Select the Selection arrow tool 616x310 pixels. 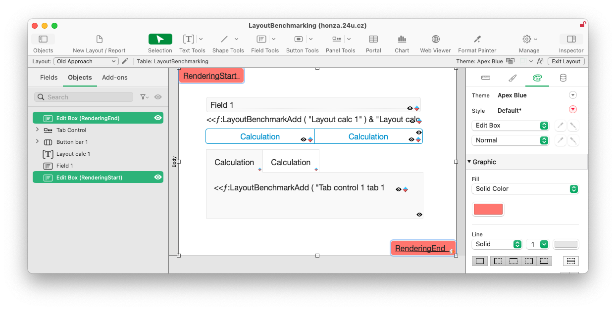(x=160, y=39)
